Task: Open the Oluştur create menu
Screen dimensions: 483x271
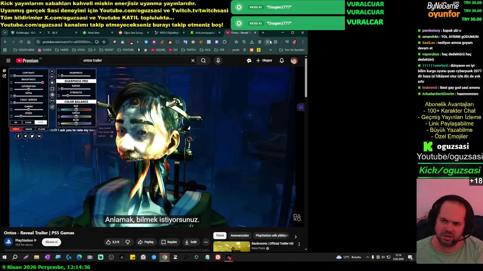Action: click(264, 60)
